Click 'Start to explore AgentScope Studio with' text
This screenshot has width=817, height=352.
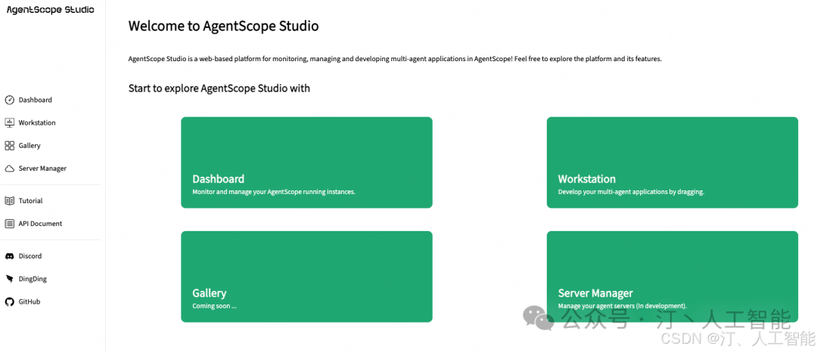click(x=219, y=88)
